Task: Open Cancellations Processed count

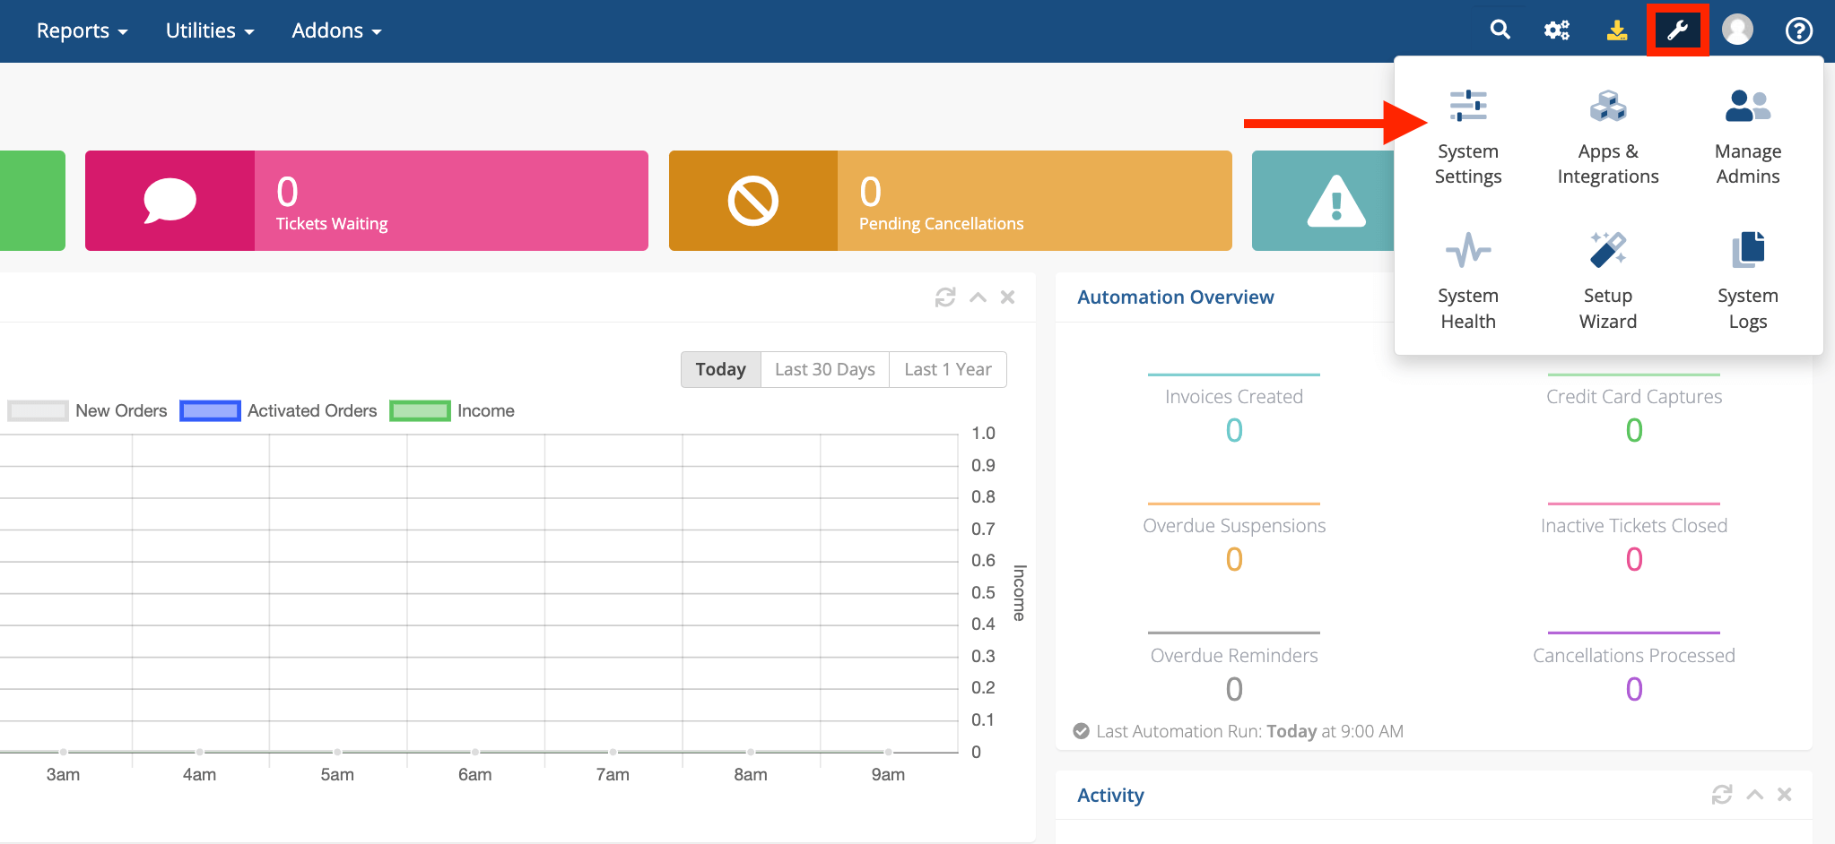Action: tap(1634, 689)
